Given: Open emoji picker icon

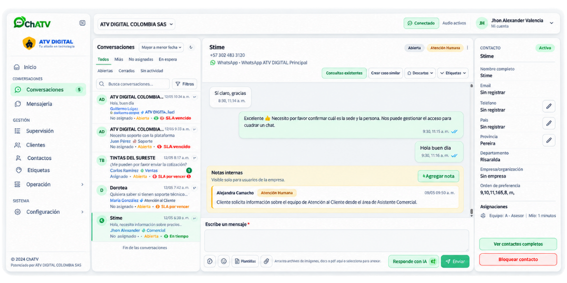Looking at the screenshot, I should [224, 261].
